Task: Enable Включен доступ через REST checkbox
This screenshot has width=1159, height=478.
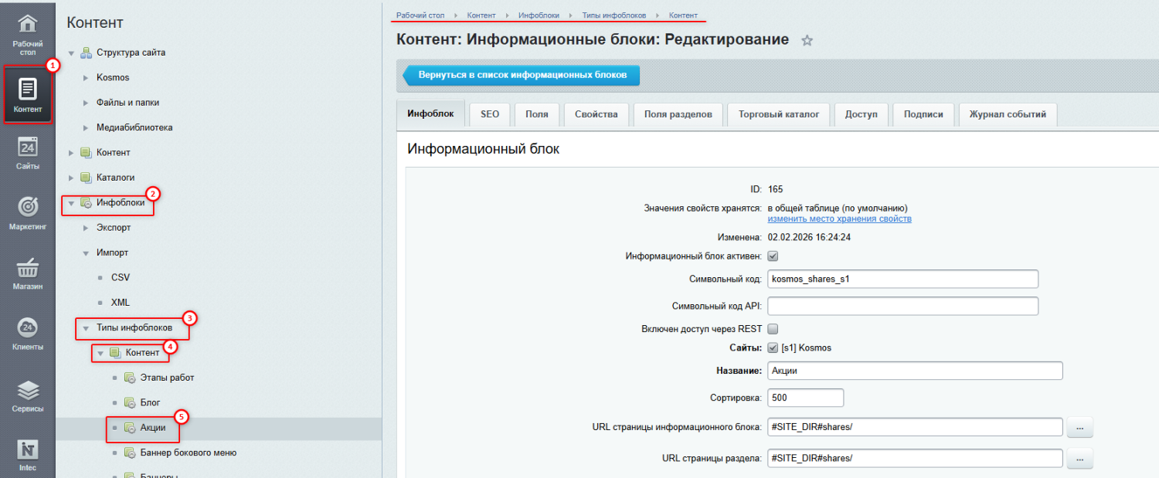Action: click(773, 328)
